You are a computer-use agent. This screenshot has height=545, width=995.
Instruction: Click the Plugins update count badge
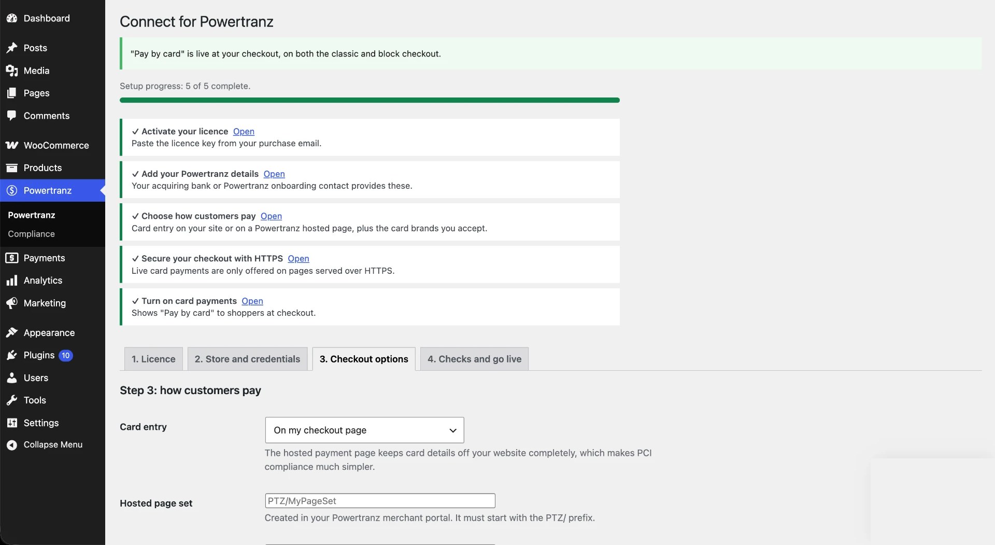pyautogui.click(x=65, y=355)
